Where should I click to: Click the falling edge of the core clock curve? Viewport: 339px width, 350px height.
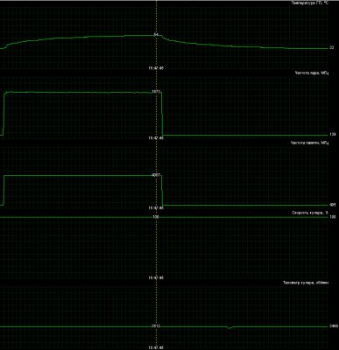point(161,114)
